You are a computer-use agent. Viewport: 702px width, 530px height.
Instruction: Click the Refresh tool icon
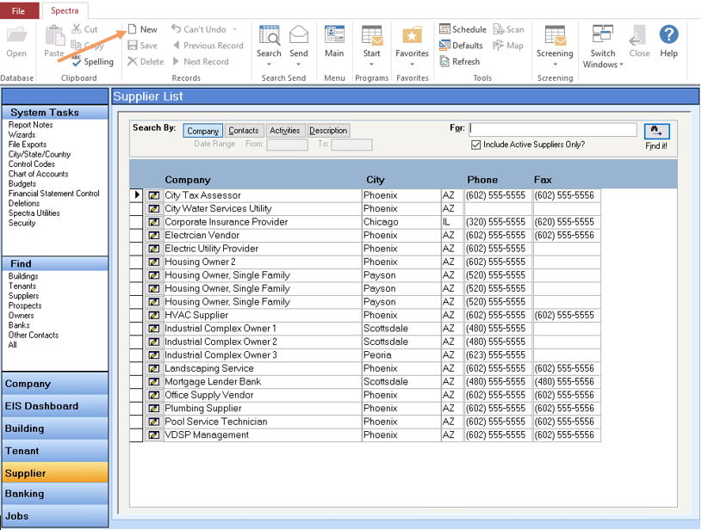[444, 61]
